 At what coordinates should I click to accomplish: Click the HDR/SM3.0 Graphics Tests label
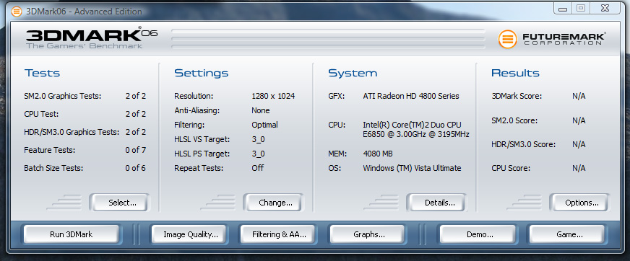[x=72, y=132]
